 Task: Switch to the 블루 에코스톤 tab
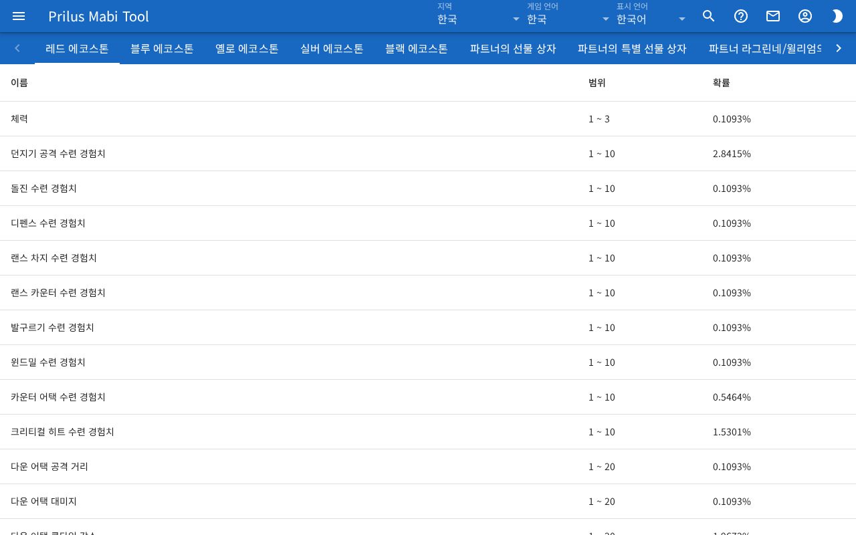162,48
